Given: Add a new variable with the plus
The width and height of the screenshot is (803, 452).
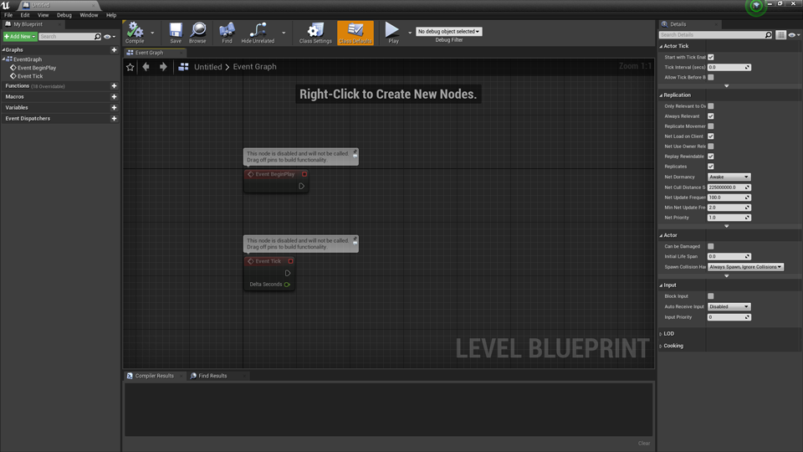Looking at the screenshot, I should pyautogui.click(x=114, y=108).
